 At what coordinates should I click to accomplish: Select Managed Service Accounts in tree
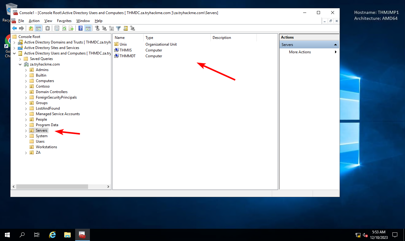pyautogui.click(x=58, y=114)
